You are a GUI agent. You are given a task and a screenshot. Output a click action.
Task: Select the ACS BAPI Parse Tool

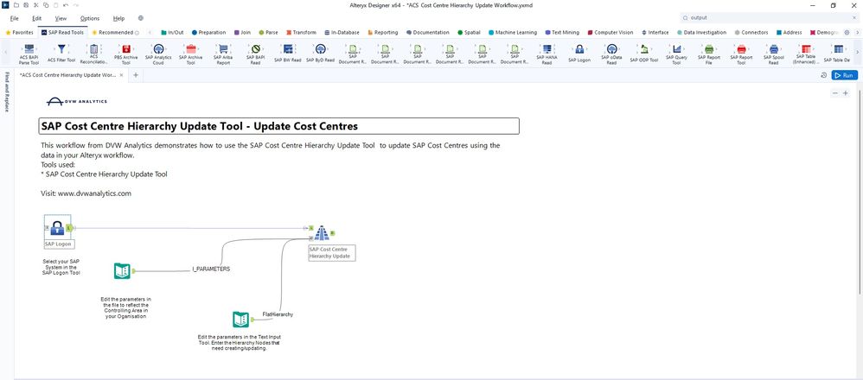tap(29, 54)
